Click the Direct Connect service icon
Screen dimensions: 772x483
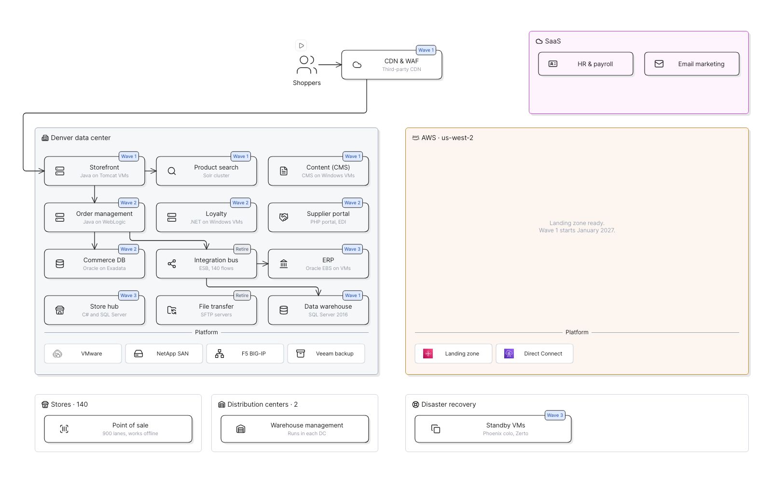tap(509, 354)
